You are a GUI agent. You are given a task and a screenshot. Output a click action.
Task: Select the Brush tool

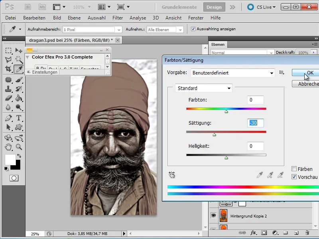19,80
